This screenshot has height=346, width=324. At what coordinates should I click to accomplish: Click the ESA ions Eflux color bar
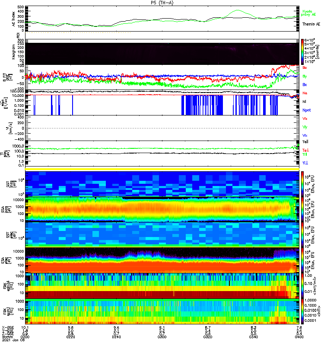(x=302, y=209)
